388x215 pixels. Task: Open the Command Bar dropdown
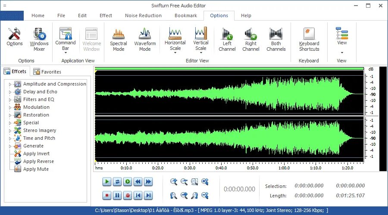click(66, 40)
